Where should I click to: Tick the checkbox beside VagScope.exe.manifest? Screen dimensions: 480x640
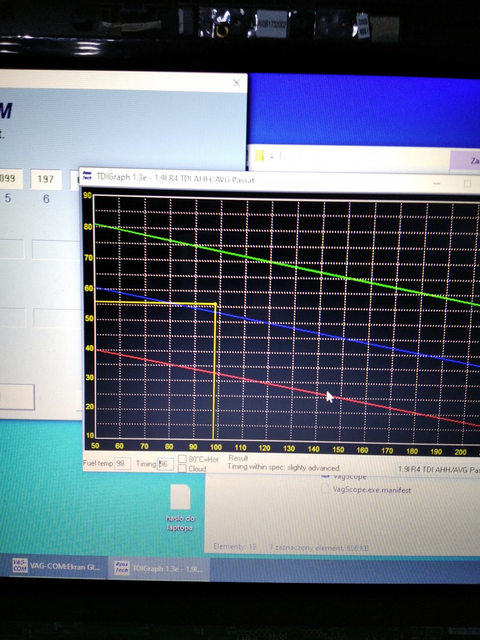coord(325,489)
